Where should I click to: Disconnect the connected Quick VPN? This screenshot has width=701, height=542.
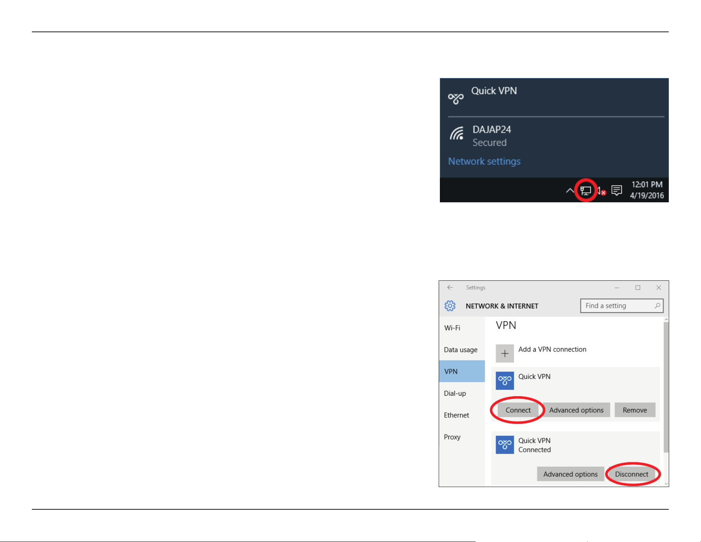coord(631,474)
